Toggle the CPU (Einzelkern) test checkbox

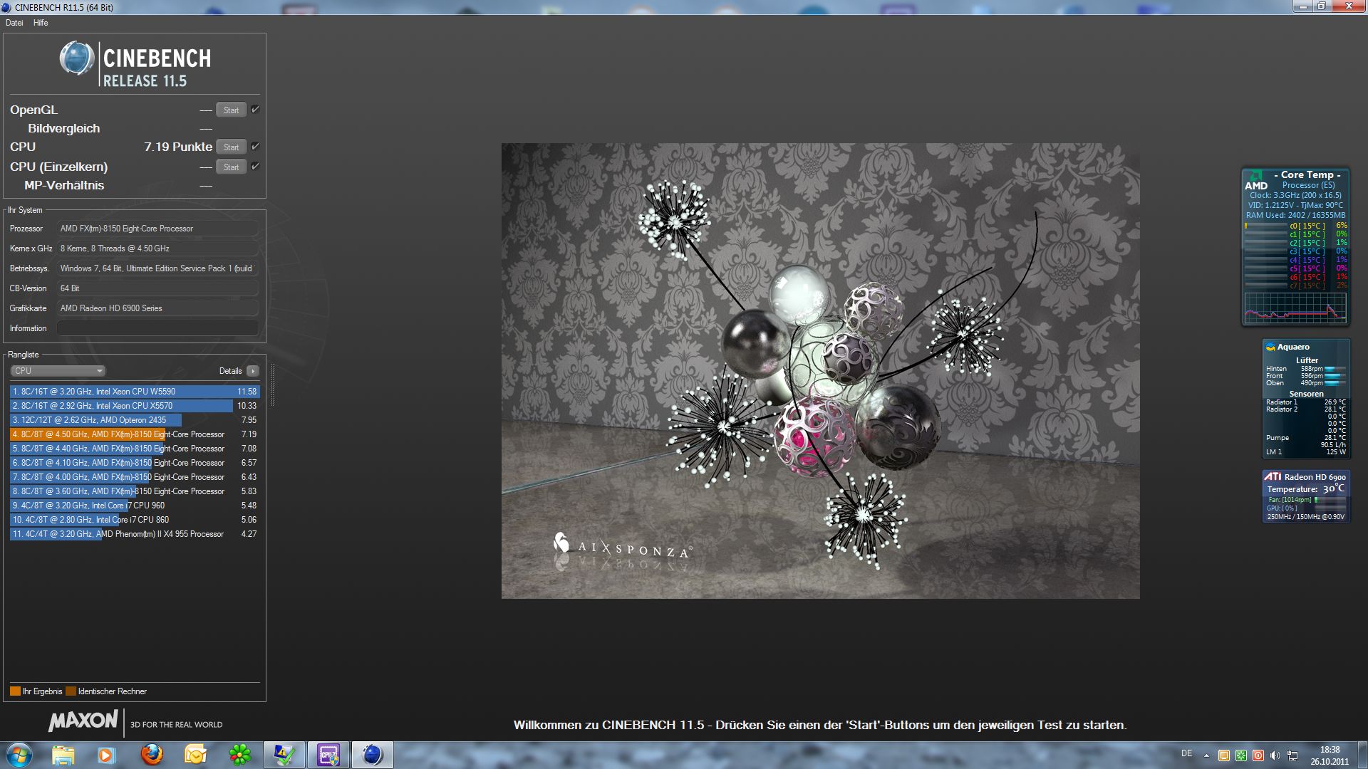[x=255, y=167]
